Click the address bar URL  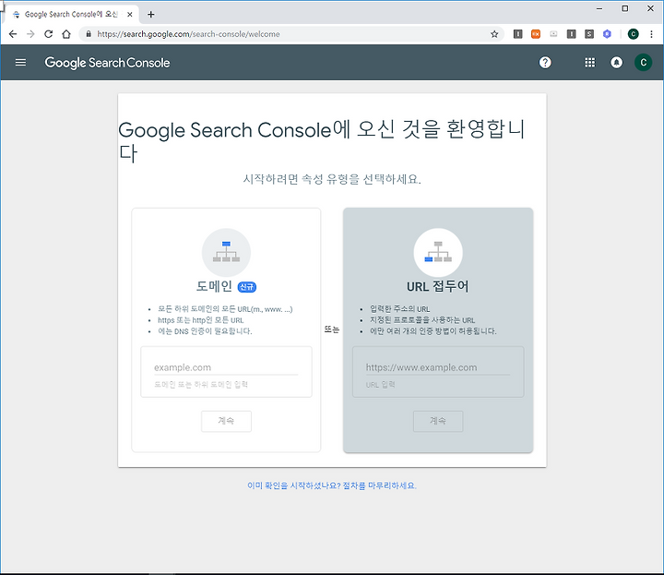188,34
